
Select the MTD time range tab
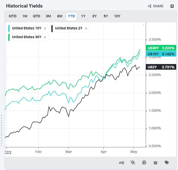(x=13, y=16)
